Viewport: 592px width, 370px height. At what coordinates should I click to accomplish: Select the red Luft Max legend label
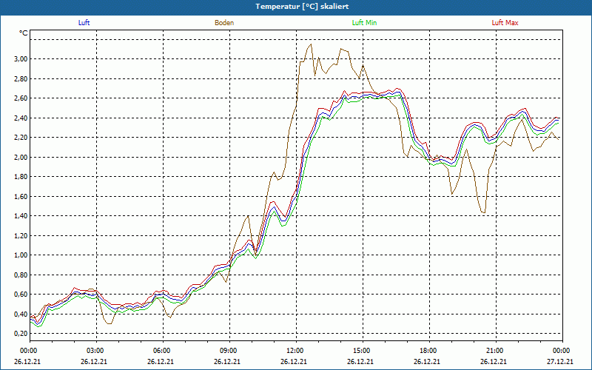coord(505,23)
